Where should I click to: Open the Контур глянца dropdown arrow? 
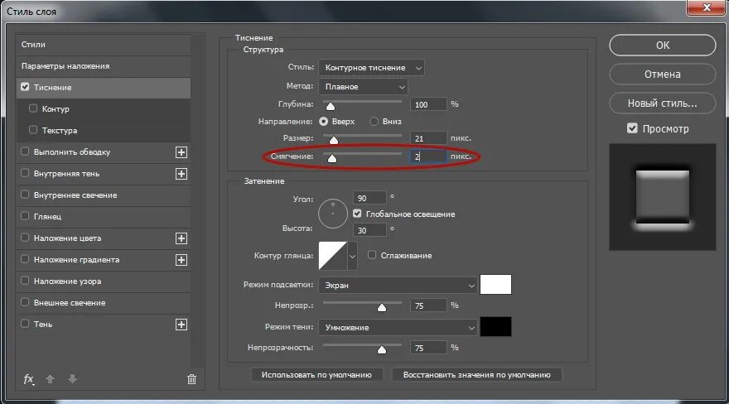[x=352, y=256]
